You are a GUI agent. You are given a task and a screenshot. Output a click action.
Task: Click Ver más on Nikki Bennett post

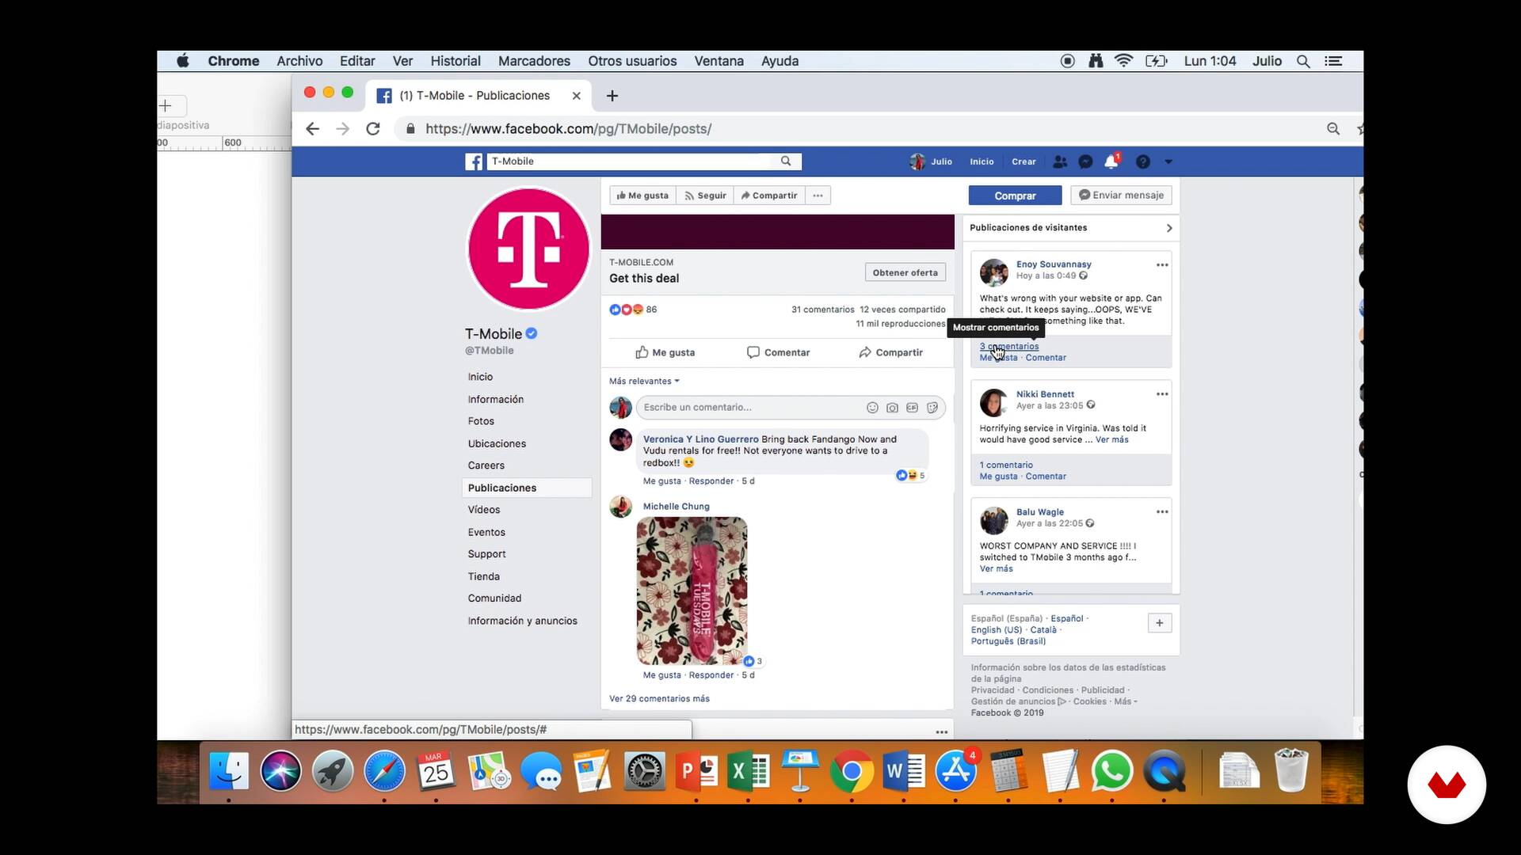(1112, 440)
